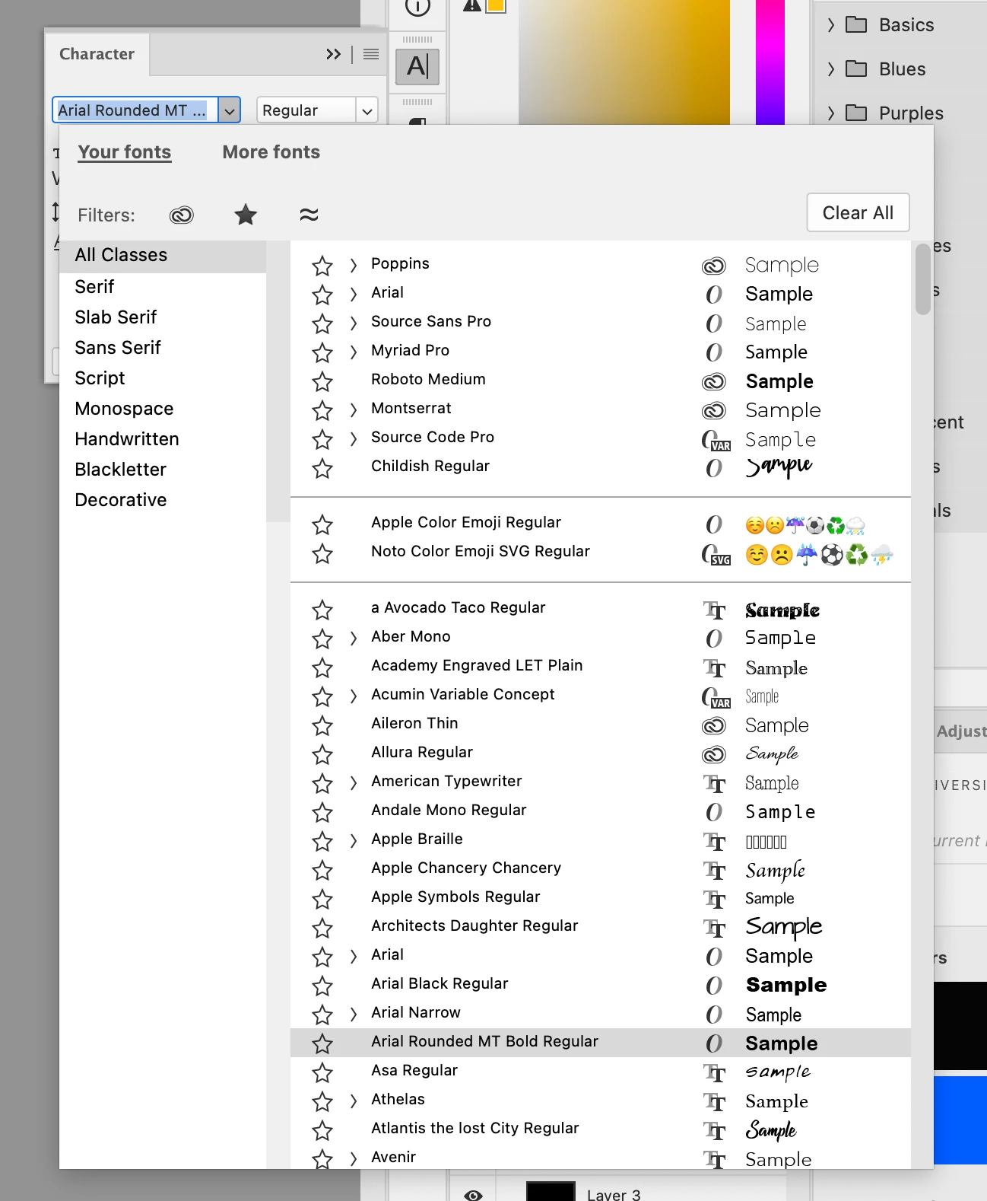Open the font family dropdown arrow
Viewport: 987px width, 1201px height.
click(230, 110)
